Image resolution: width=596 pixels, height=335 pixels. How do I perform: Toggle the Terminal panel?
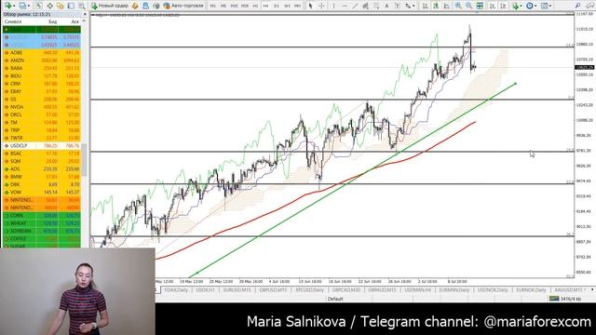coord(71,6)
